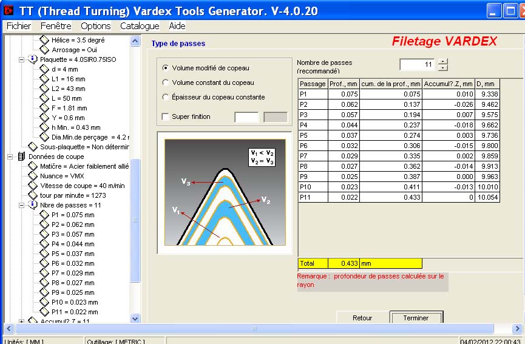Screen dimensions: 525x344
Task: Click the diamond icon beside P3 = 0.057 mm
Action: (44, 234)
